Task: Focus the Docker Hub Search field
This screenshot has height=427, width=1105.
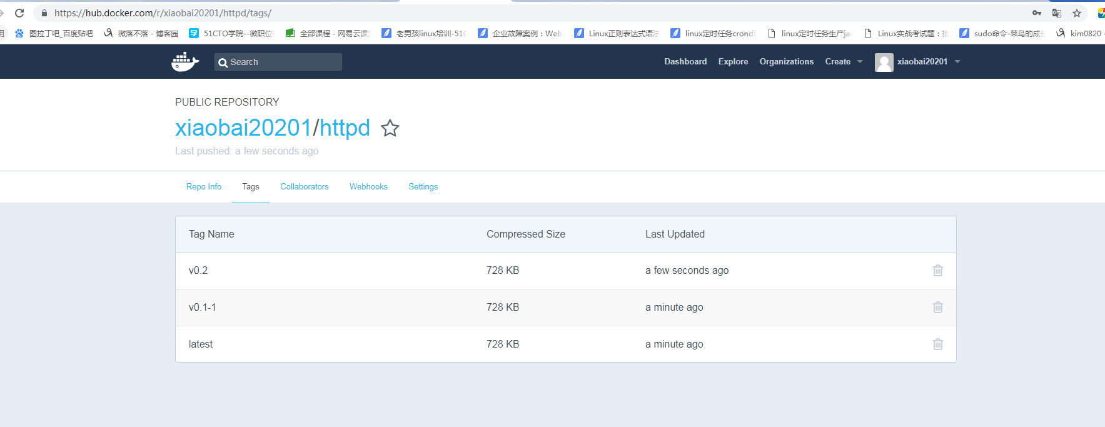Action: point(278,62)
